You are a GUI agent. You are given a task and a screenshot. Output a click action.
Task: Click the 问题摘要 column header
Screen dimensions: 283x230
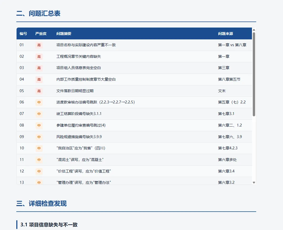tap(64, 34)
